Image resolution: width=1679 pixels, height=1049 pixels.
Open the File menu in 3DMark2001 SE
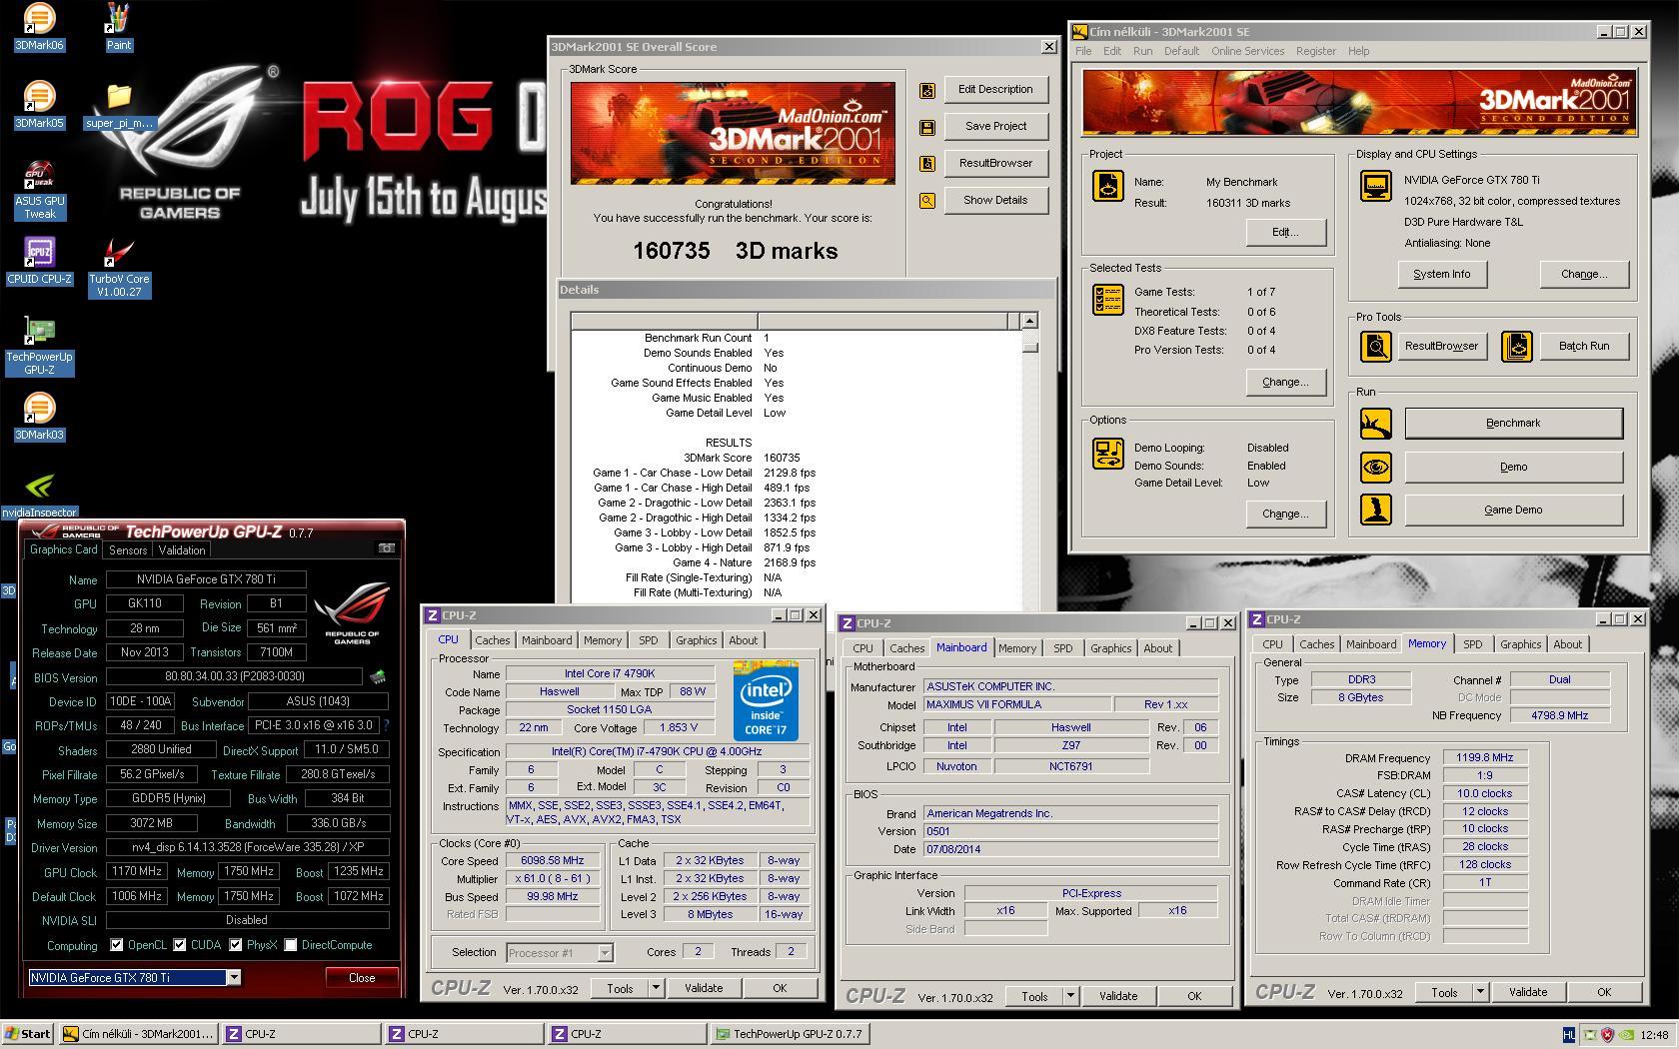tap(1083, 51)
